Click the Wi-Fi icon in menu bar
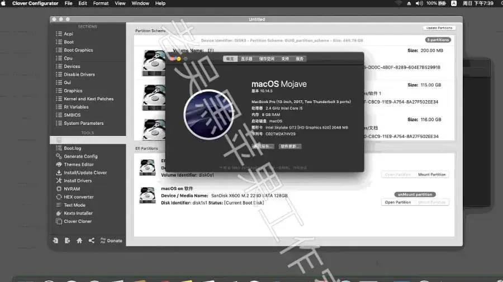 (398, 3)
